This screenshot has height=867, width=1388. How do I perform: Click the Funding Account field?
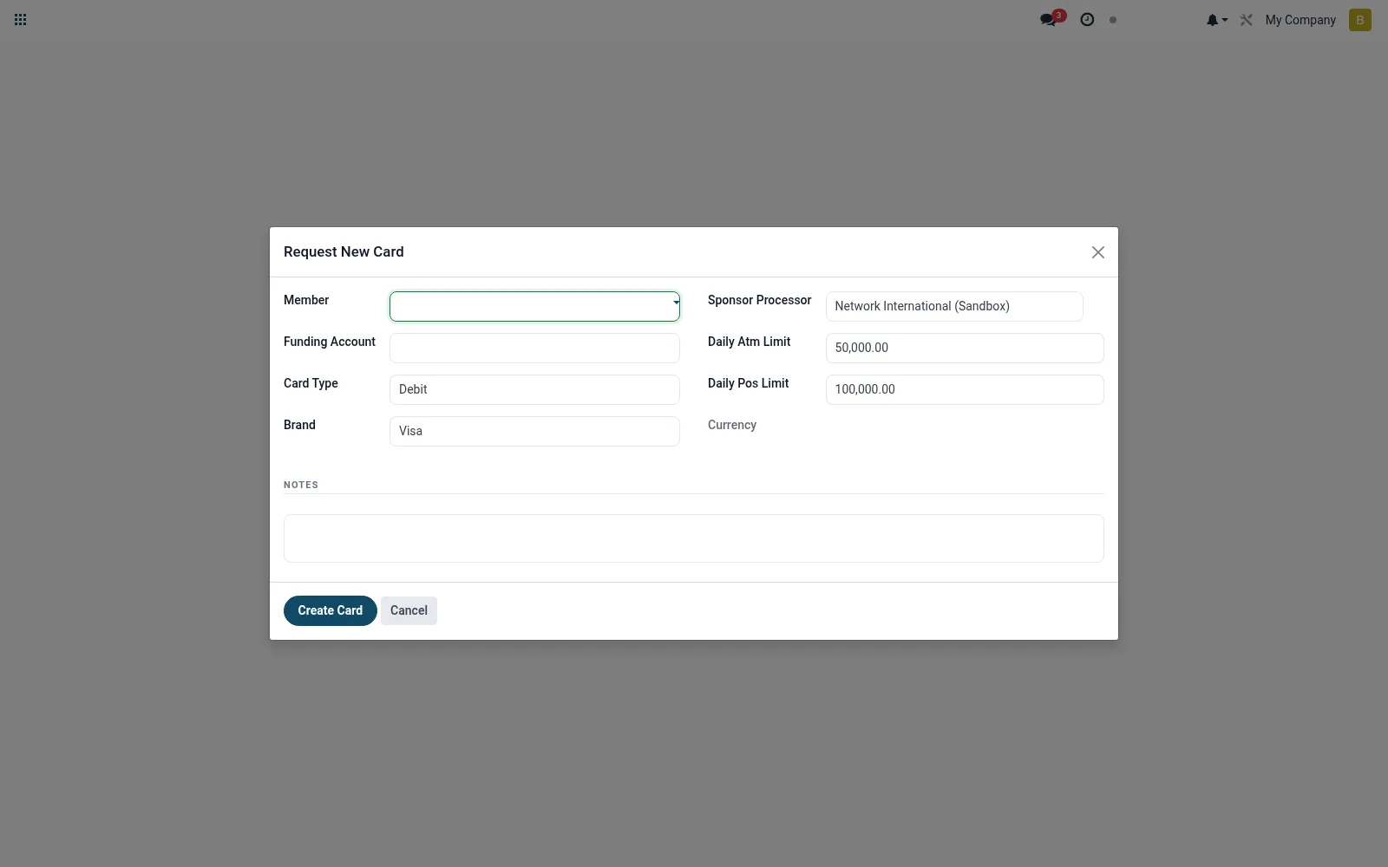(x=534, y=348)
